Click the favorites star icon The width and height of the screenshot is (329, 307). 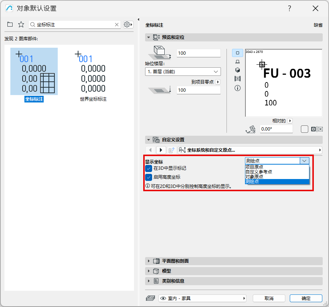[x=21, y=24]
